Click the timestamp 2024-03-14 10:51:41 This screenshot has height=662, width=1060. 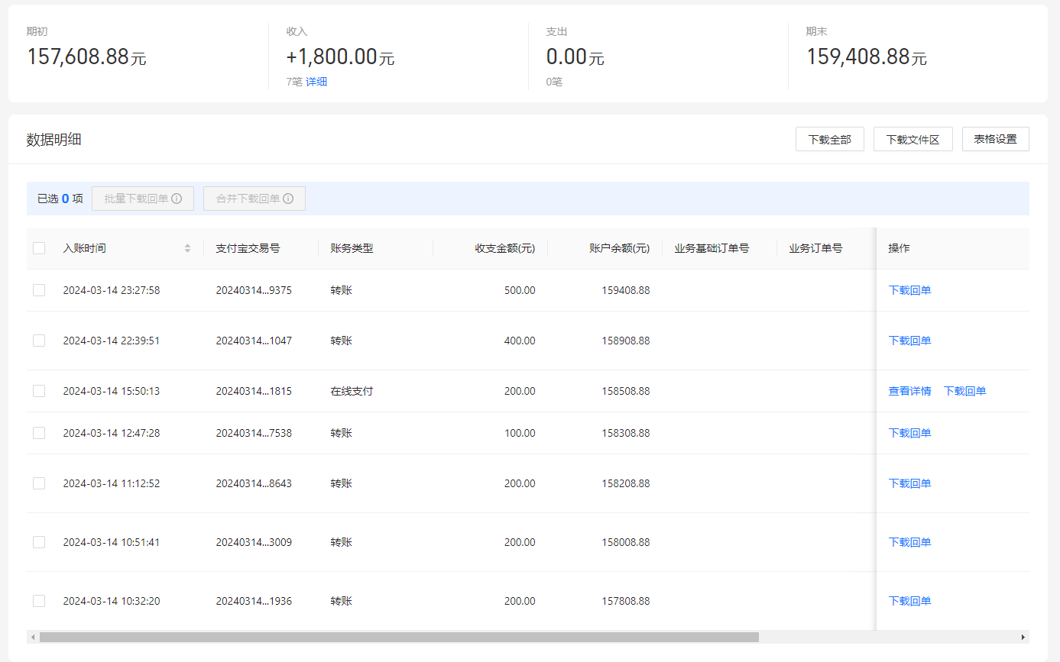112,542
